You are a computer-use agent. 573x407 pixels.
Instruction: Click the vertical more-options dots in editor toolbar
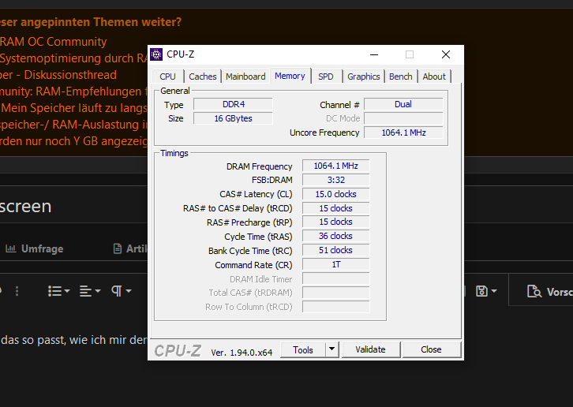17,291
